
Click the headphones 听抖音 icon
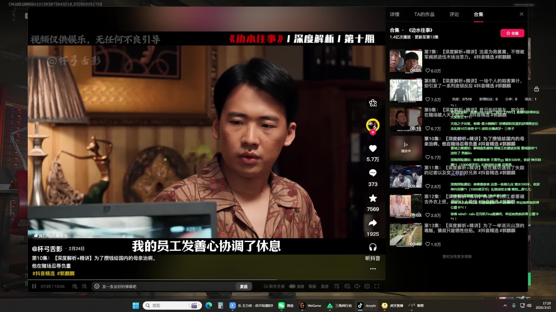coord(373,248)
